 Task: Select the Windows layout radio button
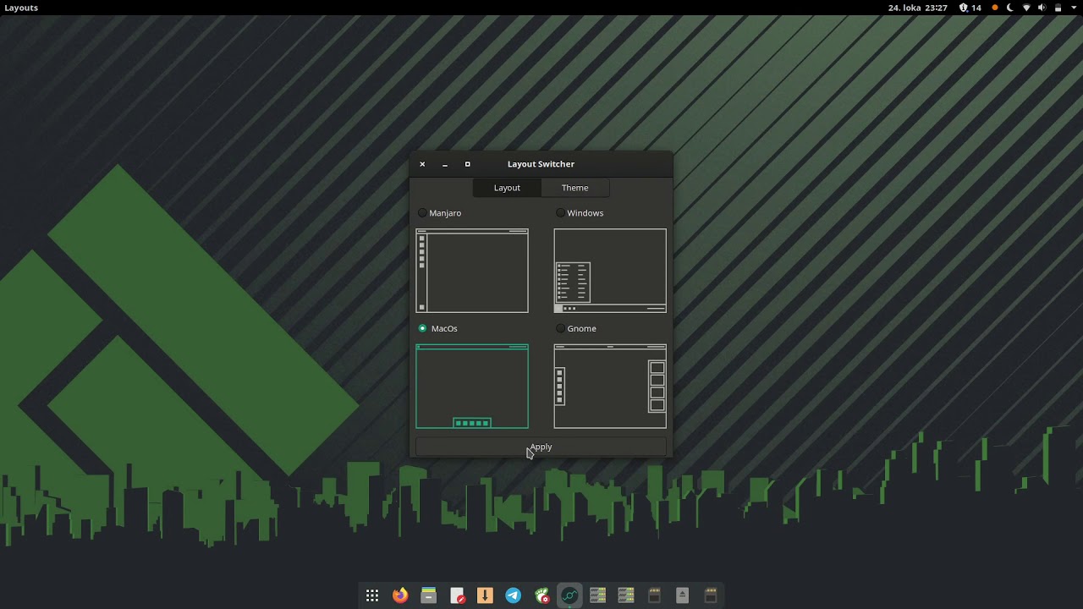560,213
